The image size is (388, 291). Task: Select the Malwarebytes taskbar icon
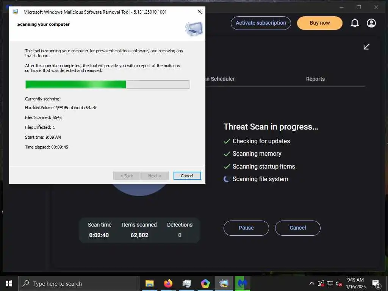click(242, 283)
